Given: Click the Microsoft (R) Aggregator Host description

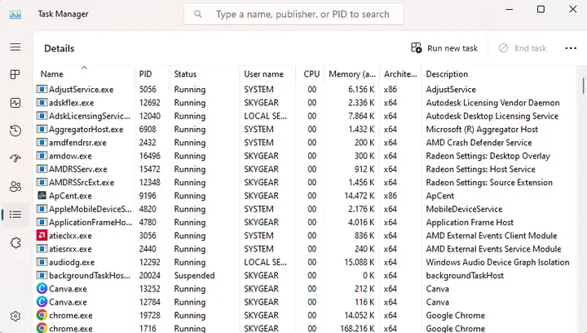Looking at the screenshot, I should 482,129.
